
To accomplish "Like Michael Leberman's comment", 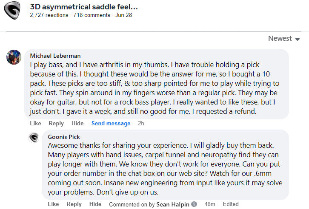I will [x=35, y=123].
